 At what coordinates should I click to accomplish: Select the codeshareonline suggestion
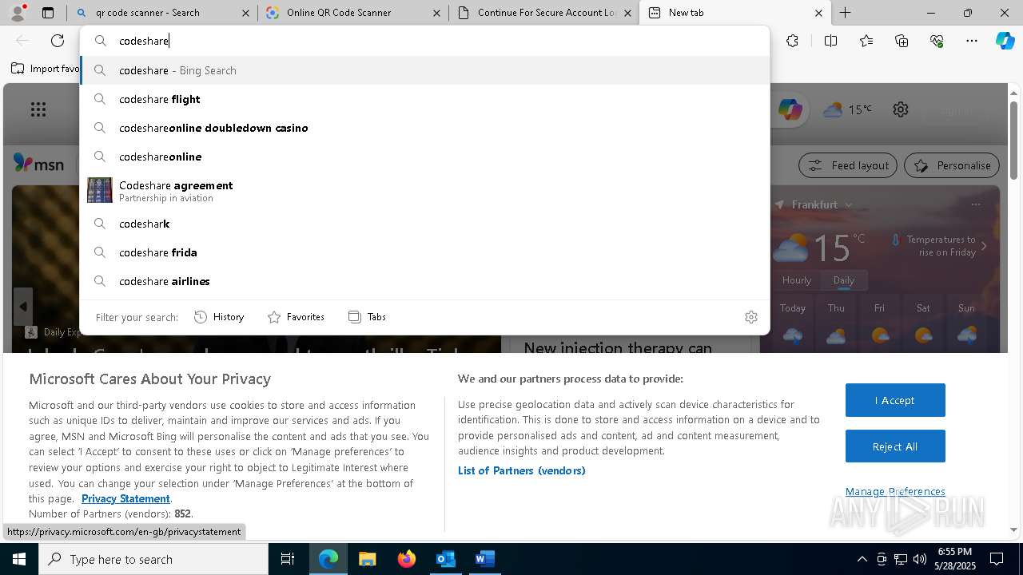pyautogui.click(x=424, y=157)
